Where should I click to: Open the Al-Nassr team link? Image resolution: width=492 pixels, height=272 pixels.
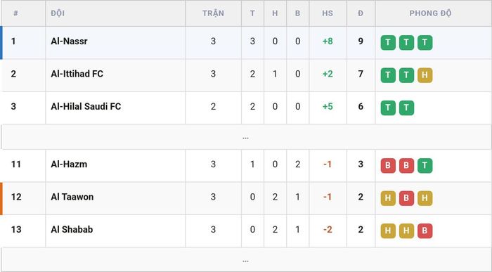pos(69,41)
